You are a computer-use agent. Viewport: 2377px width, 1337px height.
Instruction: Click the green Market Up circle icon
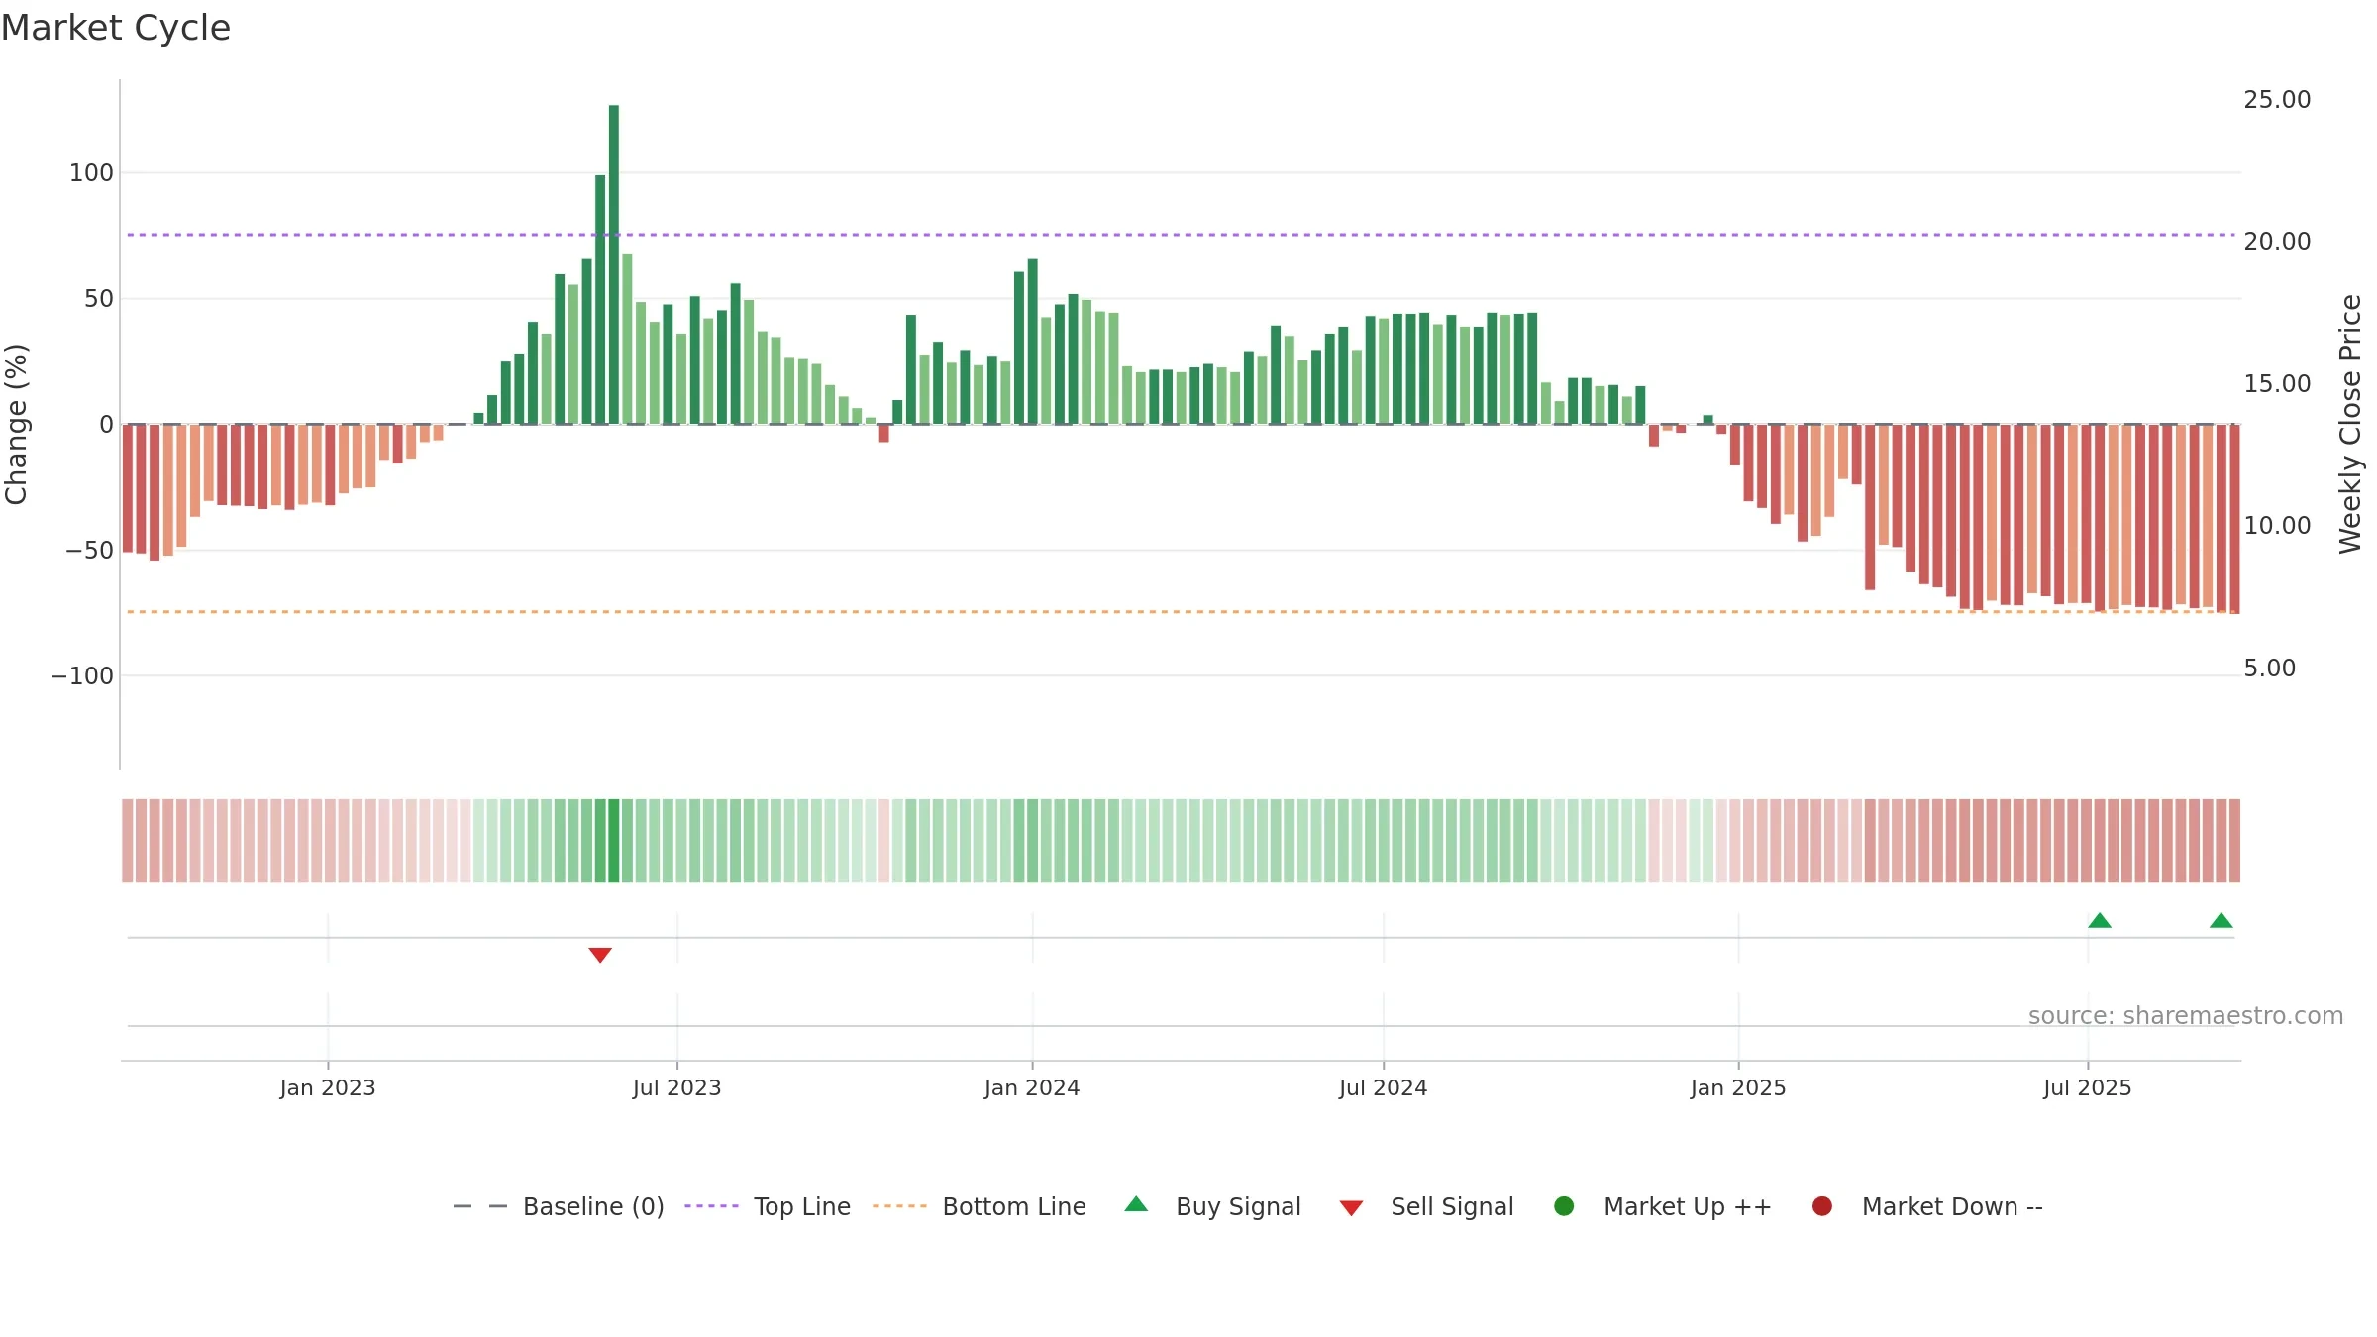pos(1564,1205)
